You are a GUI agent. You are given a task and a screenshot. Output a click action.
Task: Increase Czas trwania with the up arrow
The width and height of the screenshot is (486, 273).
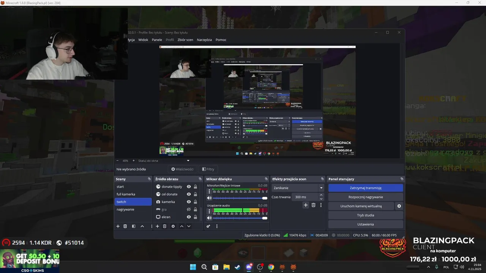tap(321, 195)
